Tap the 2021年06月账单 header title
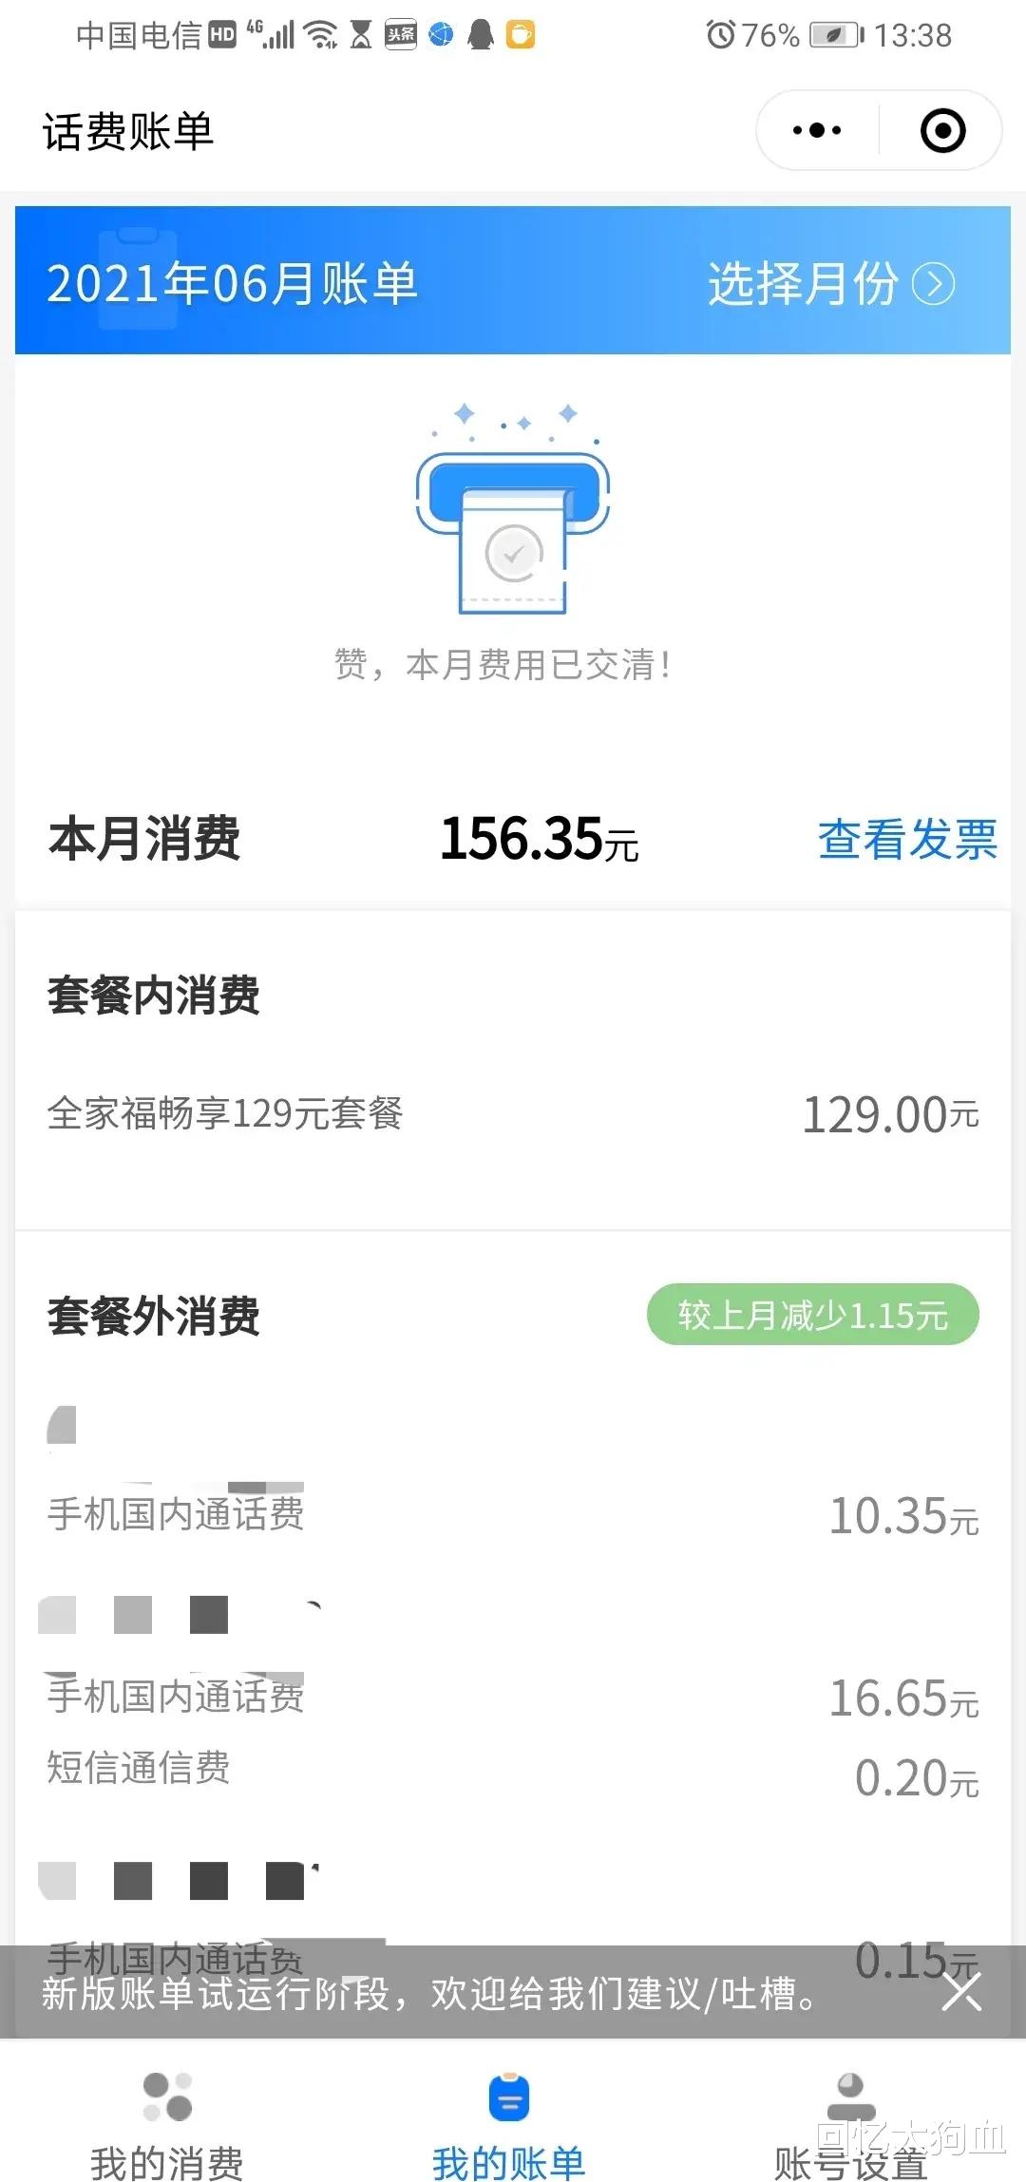 coord(233,283)
